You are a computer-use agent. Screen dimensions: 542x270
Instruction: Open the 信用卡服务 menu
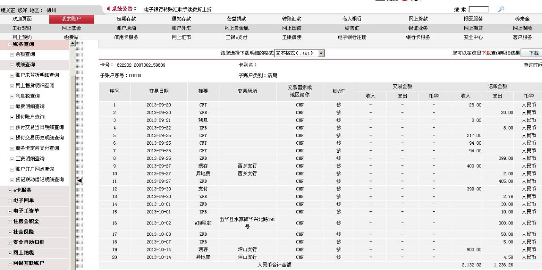126,37
